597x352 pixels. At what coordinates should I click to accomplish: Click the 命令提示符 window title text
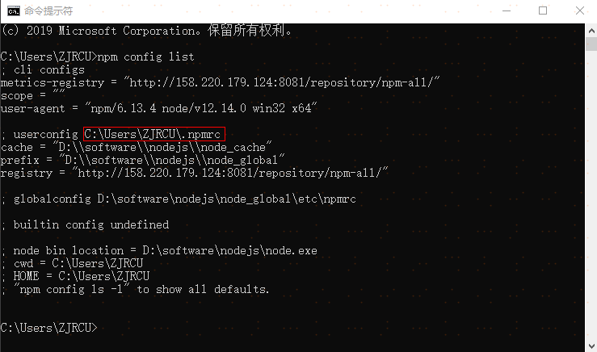pyautogui.click(x=48, y=11)
